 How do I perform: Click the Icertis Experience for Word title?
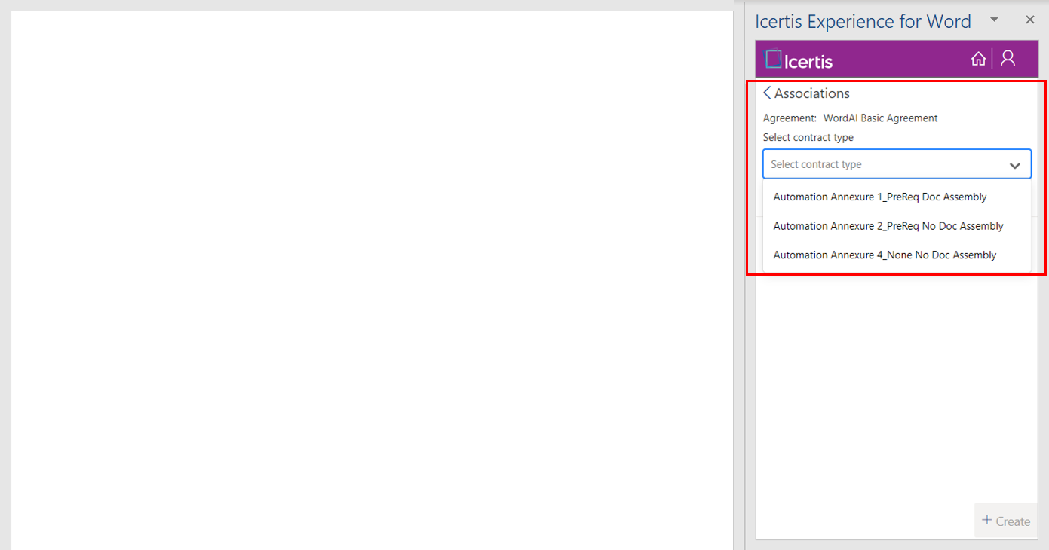click(863, 22)
